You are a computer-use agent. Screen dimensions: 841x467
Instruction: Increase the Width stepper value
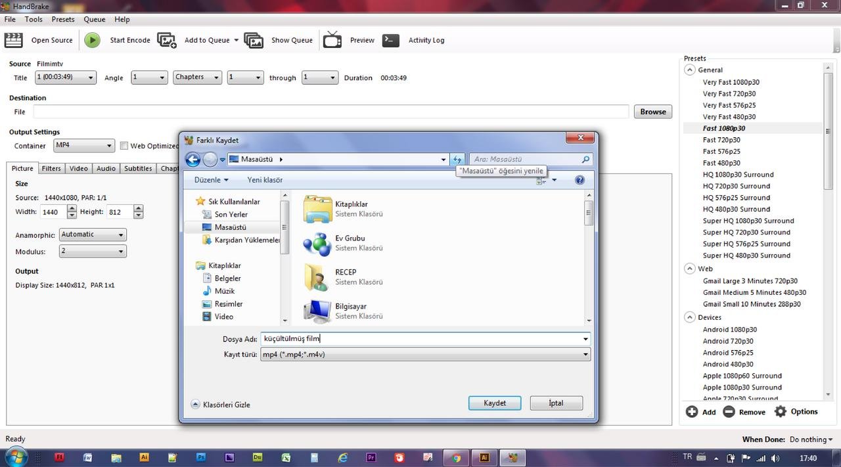(73, 209)
